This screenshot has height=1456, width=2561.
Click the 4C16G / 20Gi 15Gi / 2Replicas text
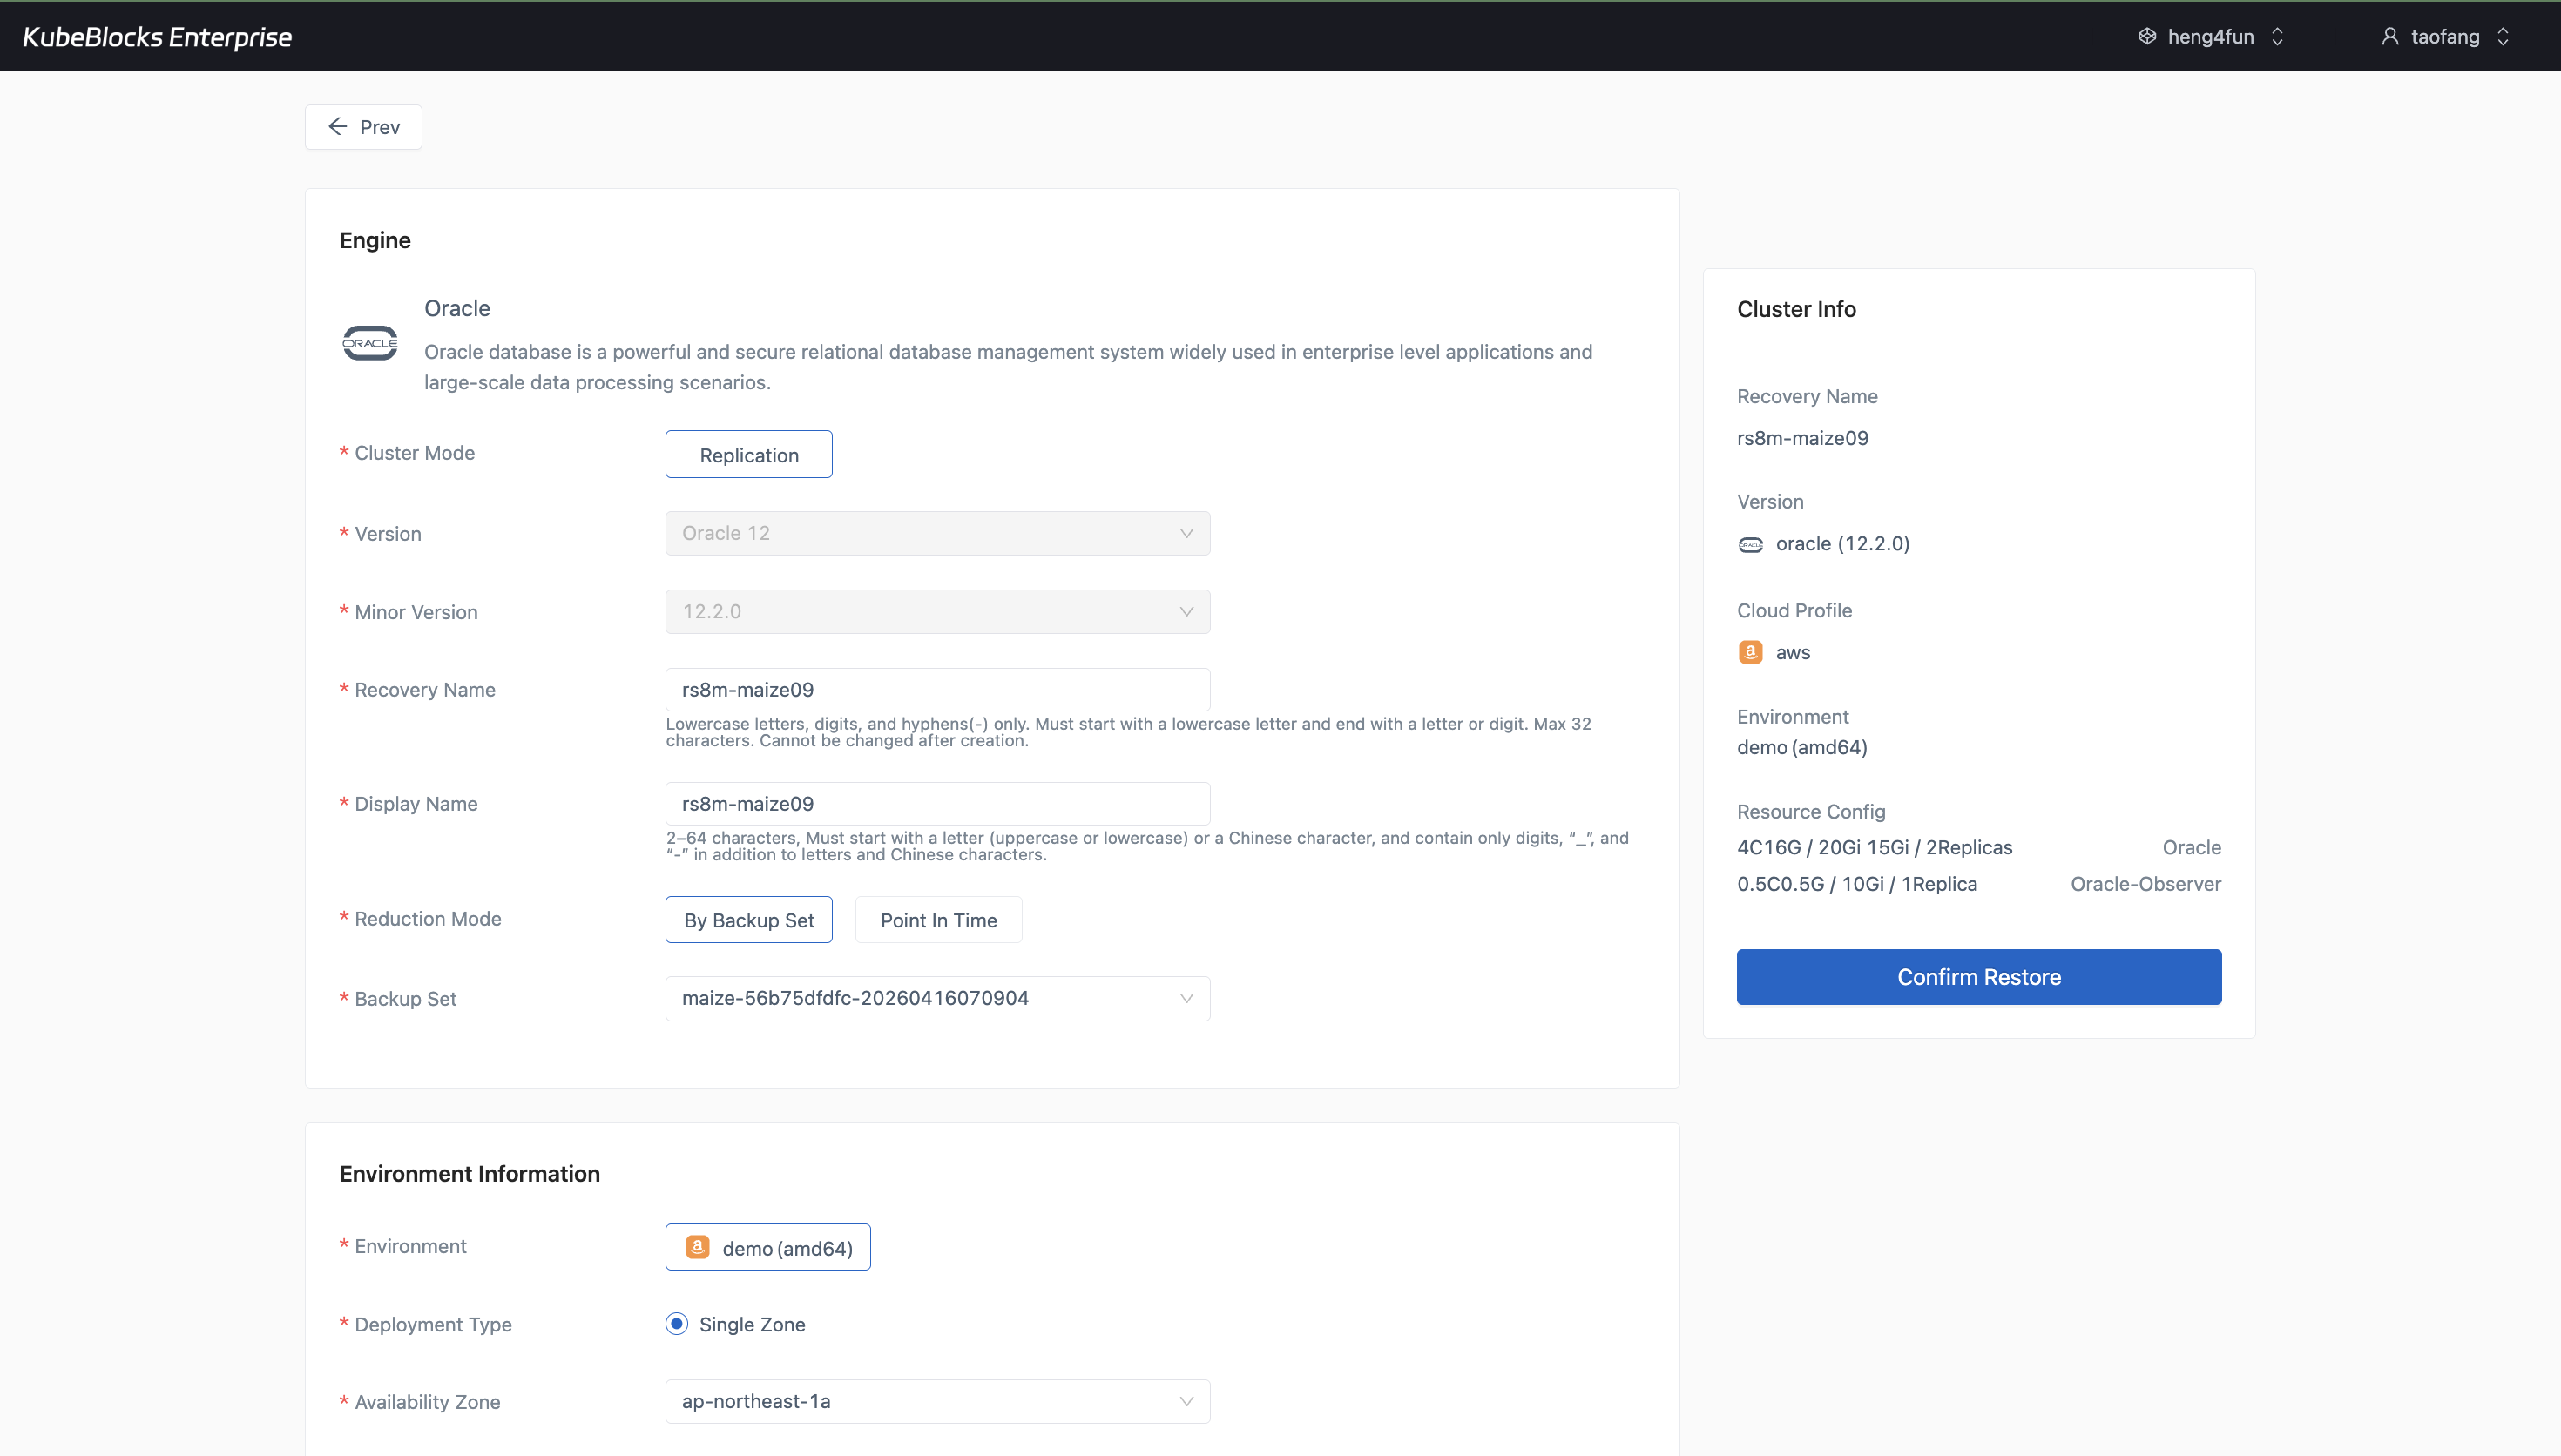pos(1874,847)
